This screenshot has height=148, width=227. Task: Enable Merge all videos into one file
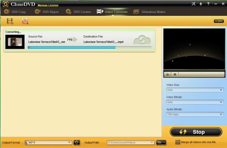(178, 142)
